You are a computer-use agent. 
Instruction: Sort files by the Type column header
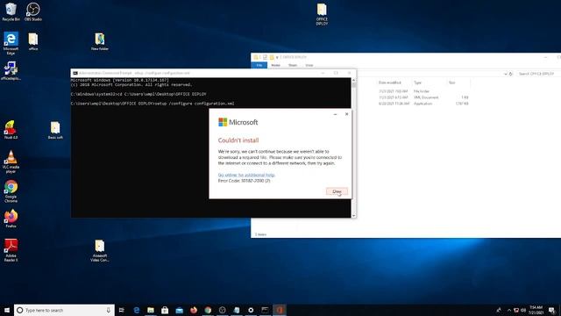417,83
